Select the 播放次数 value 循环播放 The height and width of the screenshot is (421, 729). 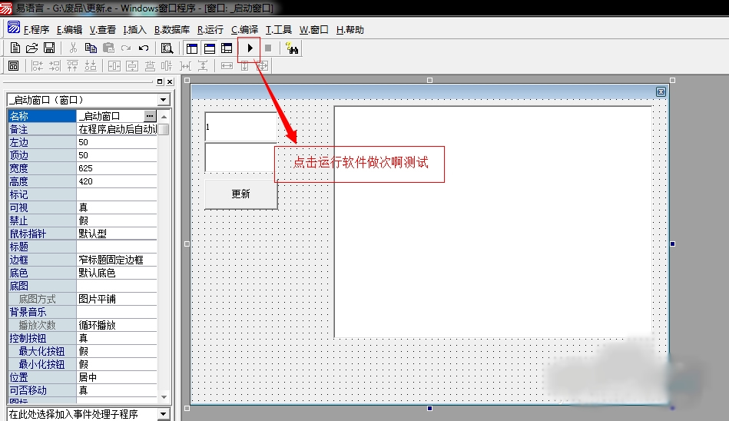pos(117,325)
